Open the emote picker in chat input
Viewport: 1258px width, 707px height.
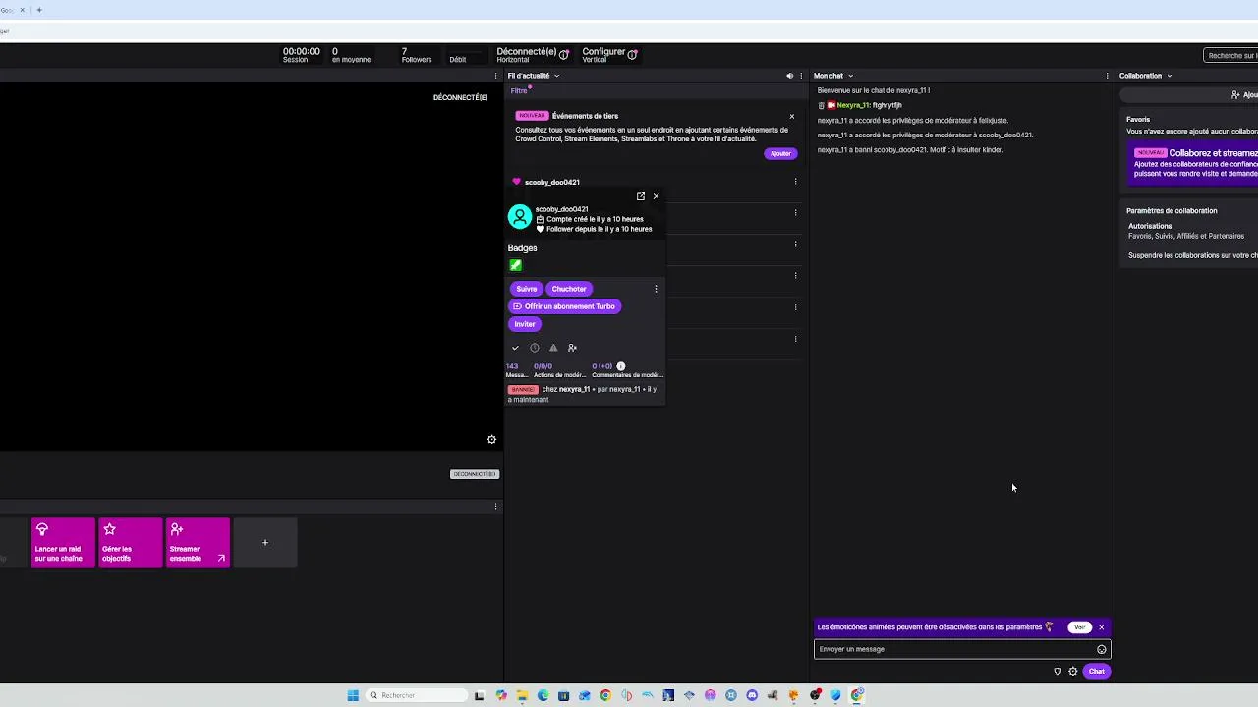1102,649
